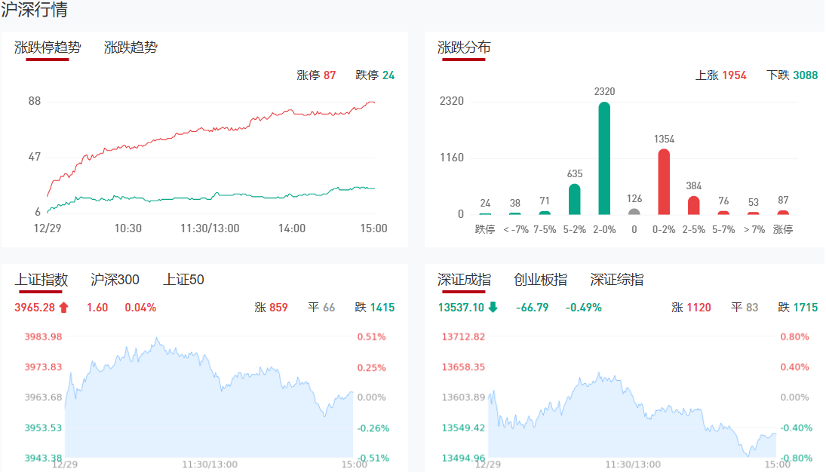The width and height of the screenshot is (826, 472).
Task: Select the 涨跌停趋势 tab
Action: pos(48,48)
